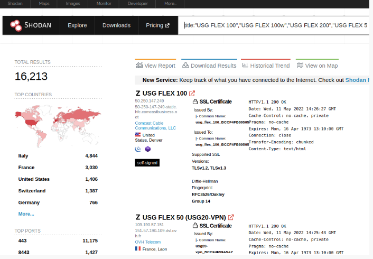373x259 pixels.
Task: Filter results by United States country
Action: [34, 179]
